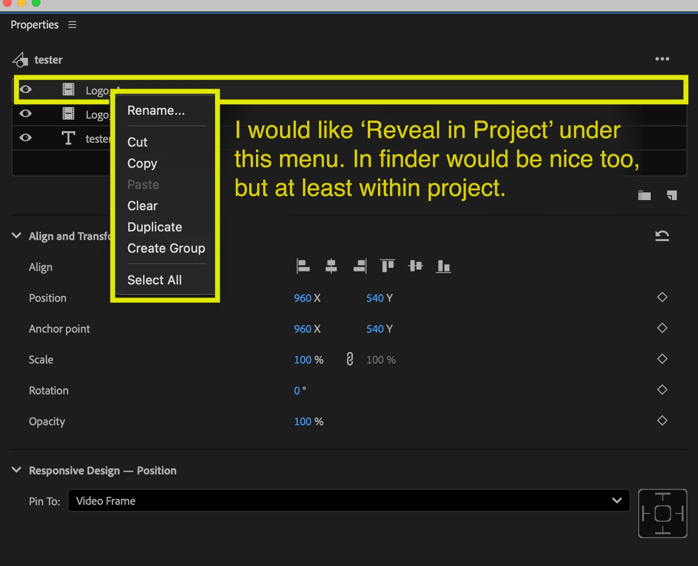The height and width of the screenshot is (566, 698).
Task: Click the tester graphic name
Action: [x=49, y=60]
